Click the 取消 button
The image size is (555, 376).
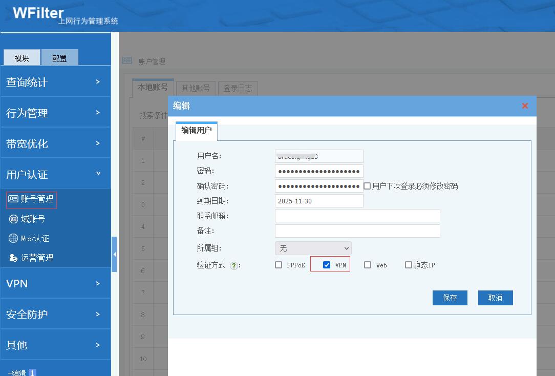495,298
